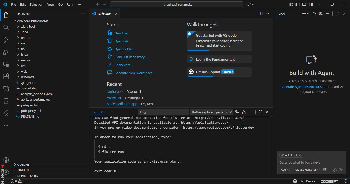The height and width of the screenshot is (184, 350).
Task: Expand the DEPENDENCIES section
Action: 51,176
